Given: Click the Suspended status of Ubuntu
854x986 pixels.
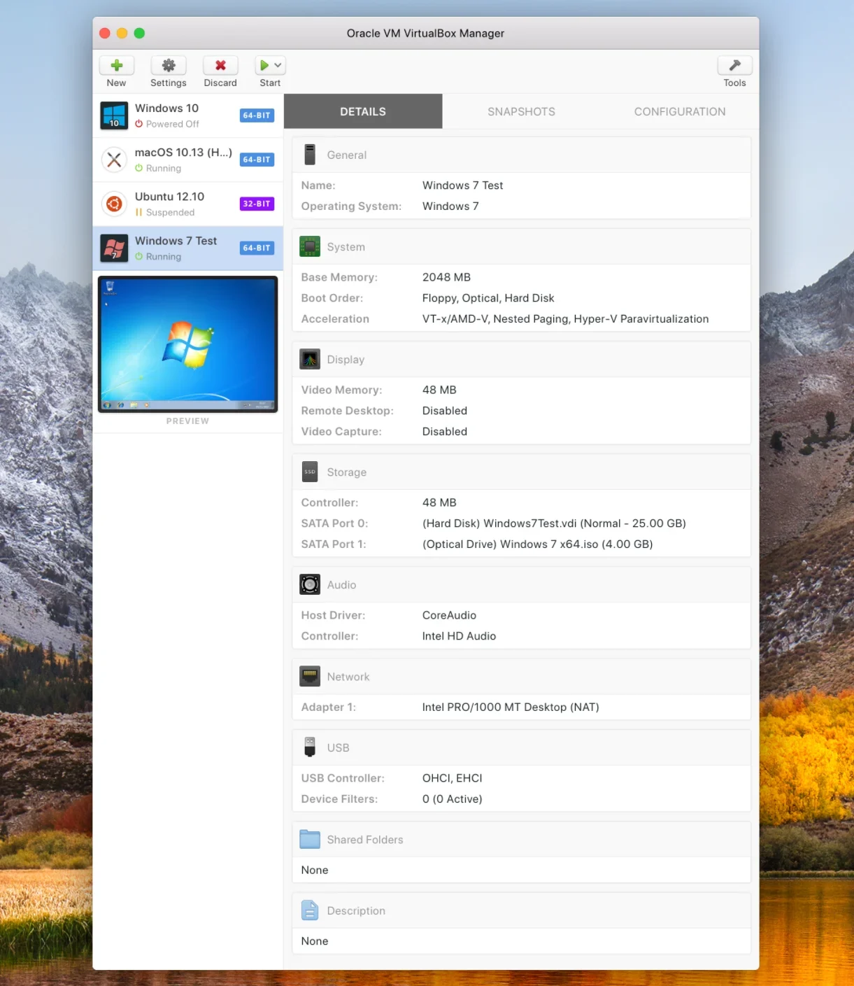Looking at the screenshot, I should click(x=170, y=213).
